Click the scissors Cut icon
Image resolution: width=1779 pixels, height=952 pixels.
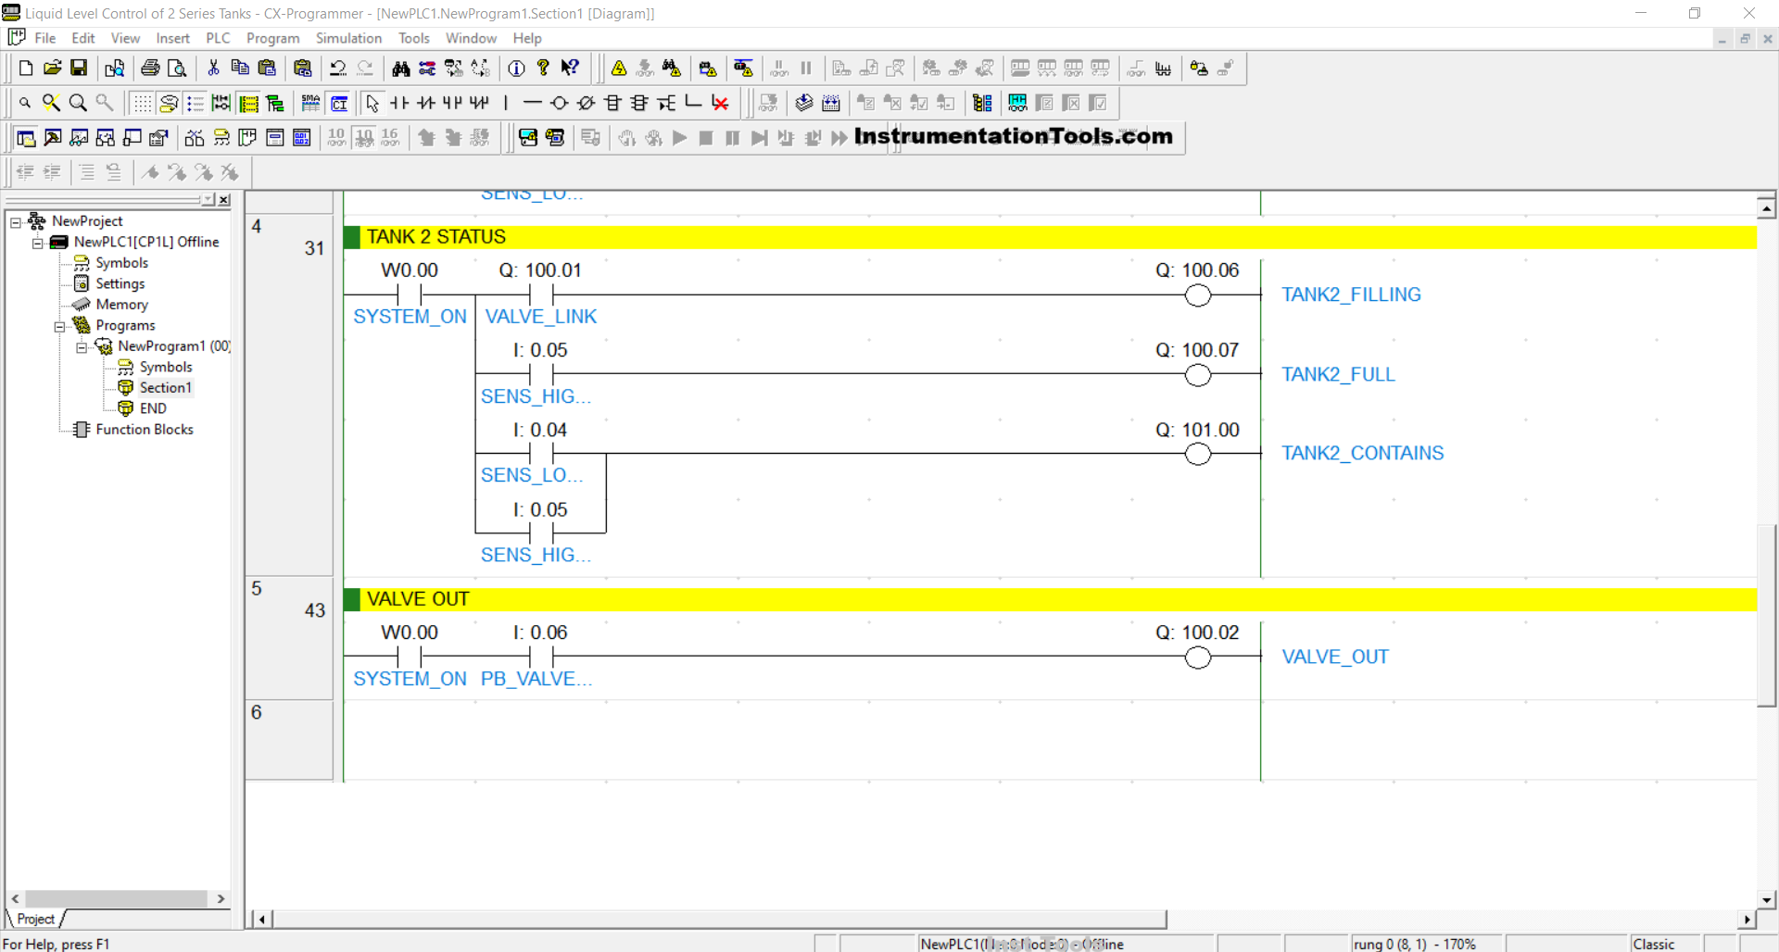tap(213, 68)
